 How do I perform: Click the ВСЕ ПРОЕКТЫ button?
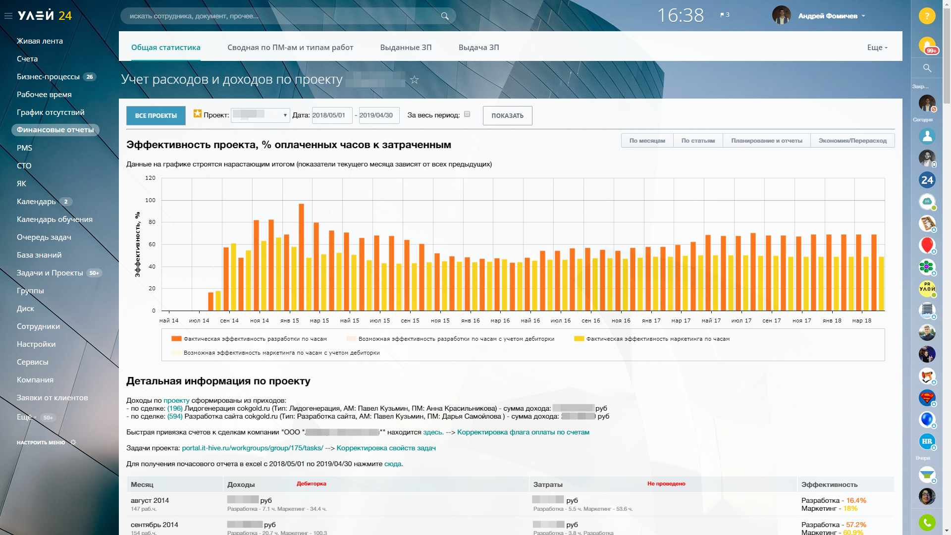156,115
